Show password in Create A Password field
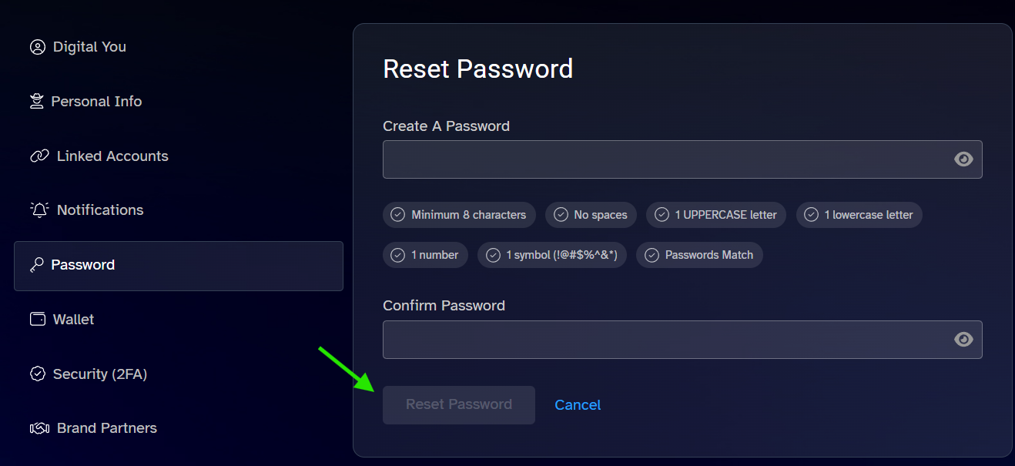 tap(963, 159)
